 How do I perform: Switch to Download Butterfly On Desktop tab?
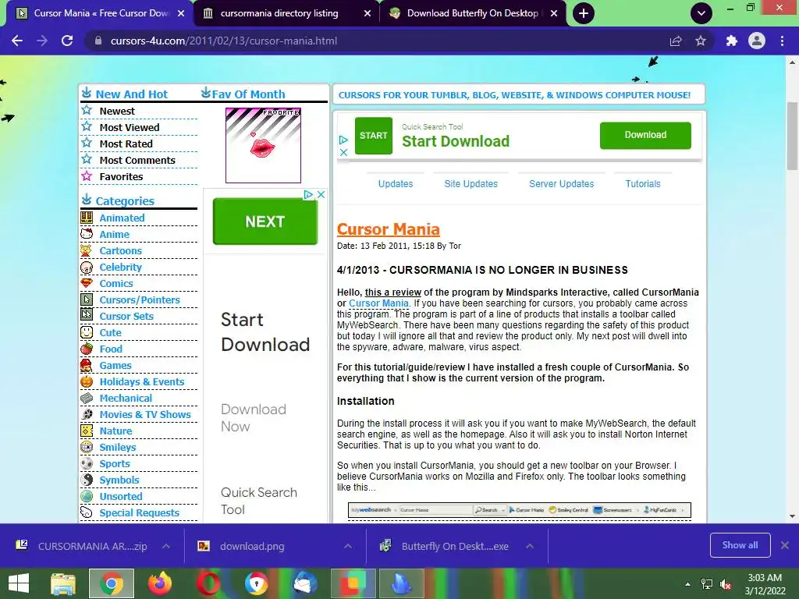[x=473, y=13]
